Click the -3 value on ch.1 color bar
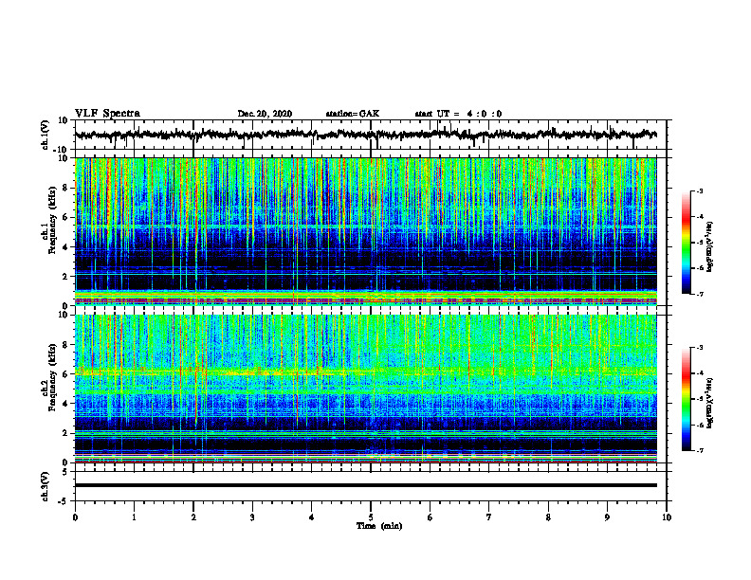Screen dimensions: 751x580 pos(699,190)
